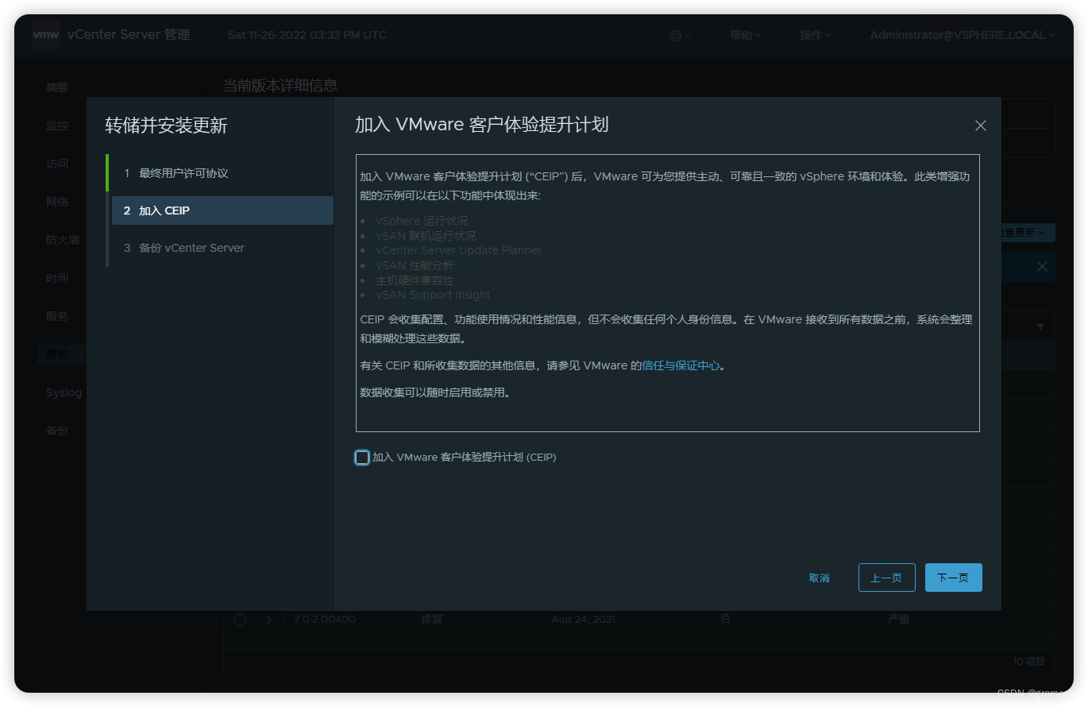Expand the 7.0.2.00400 update row
1088x707 pixels.
tap(269, 620)
